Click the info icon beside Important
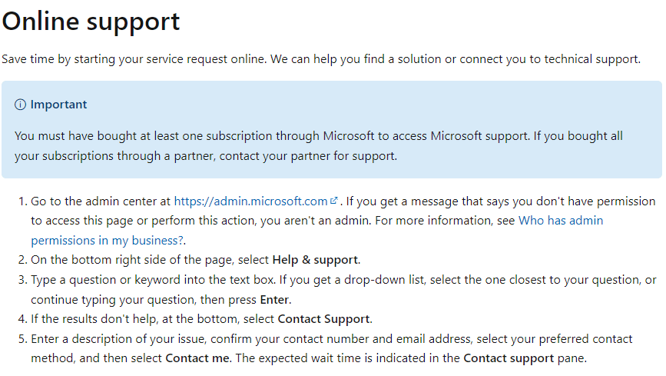Viewport: 666px width, 376px height. 20,105
